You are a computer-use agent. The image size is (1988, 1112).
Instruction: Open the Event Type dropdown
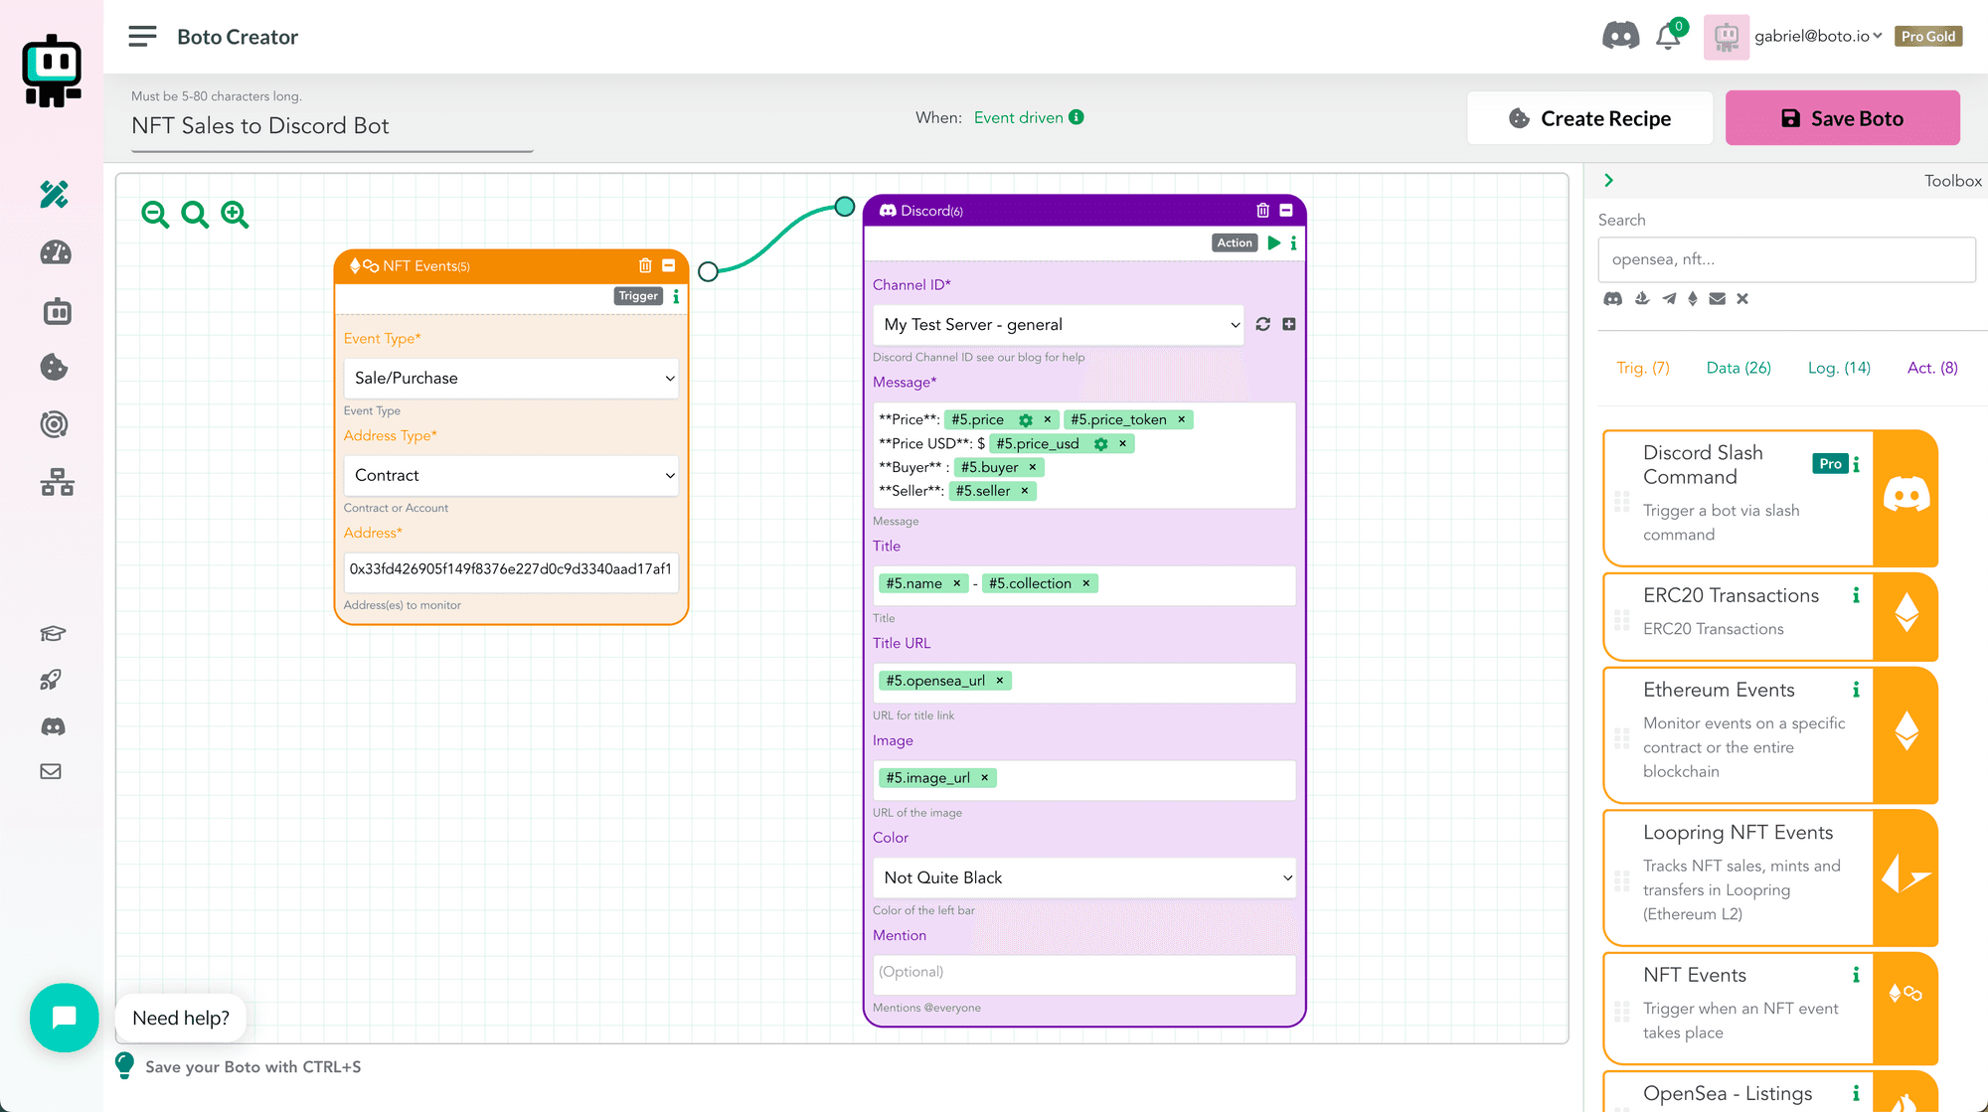(x=511, y=378)
